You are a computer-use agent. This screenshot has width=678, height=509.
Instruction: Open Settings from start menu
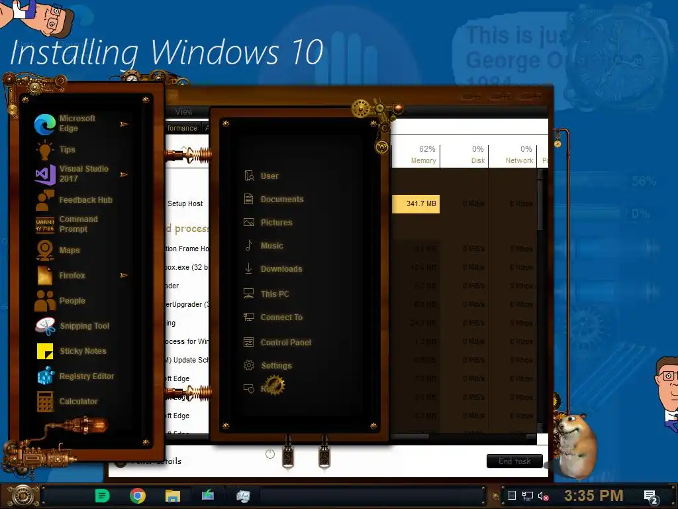pyautogui.click(x=267, y=365)
